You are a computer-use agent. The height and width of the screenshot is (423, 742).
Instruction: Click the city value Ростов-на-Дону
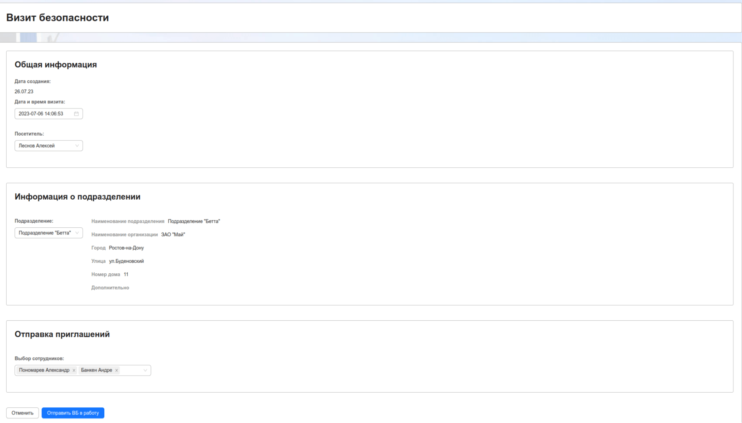[126, 248]
